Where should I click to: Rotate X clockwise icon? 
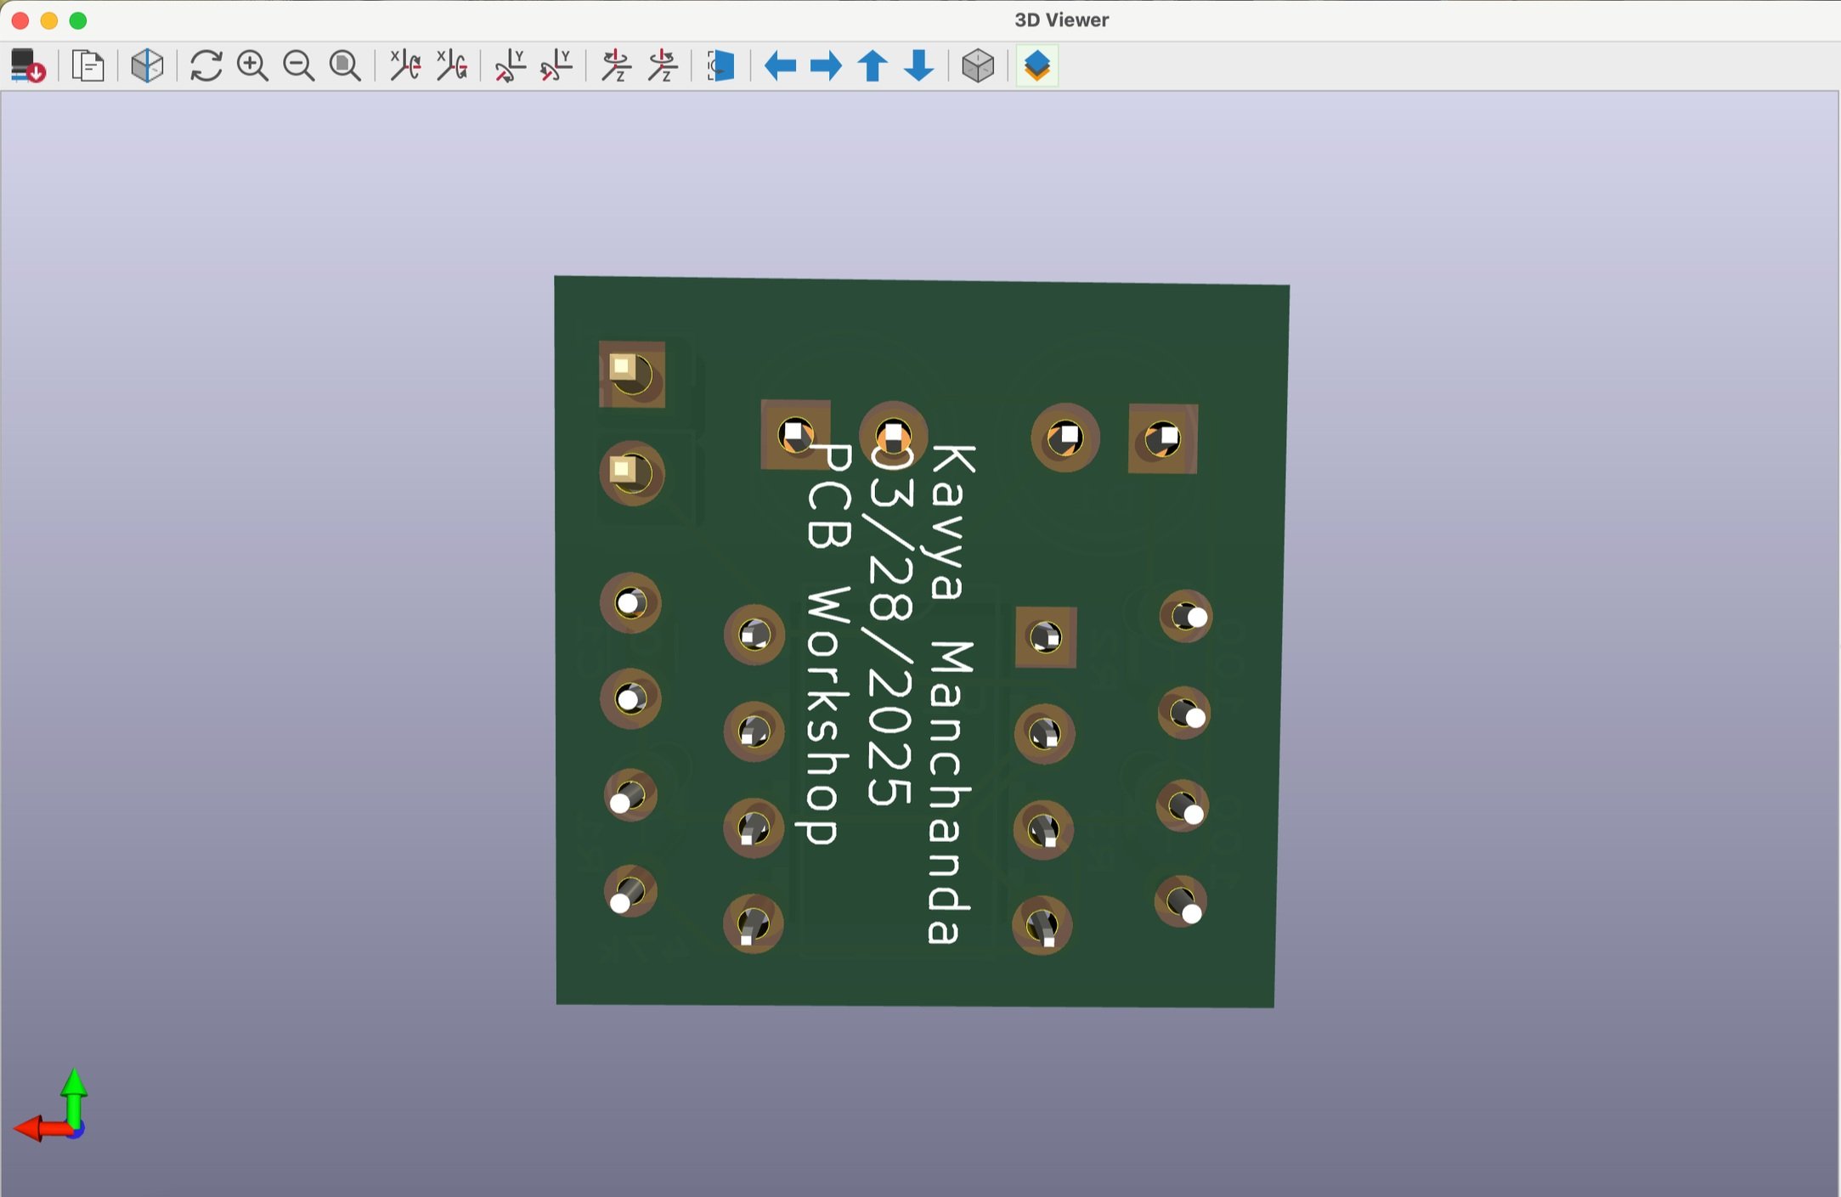(x=404, y=65)
